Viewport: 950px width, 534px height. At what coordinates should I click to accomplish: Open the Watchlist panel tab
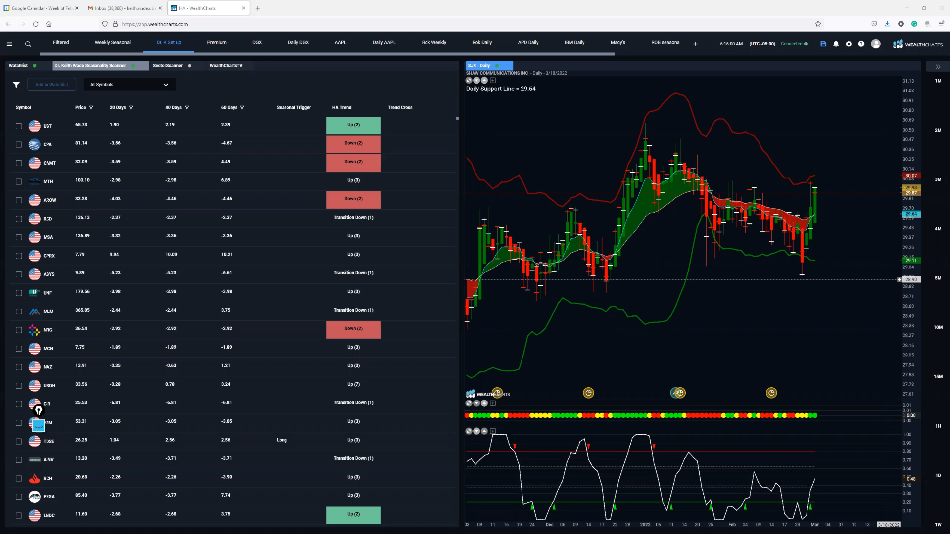(18, 65)
